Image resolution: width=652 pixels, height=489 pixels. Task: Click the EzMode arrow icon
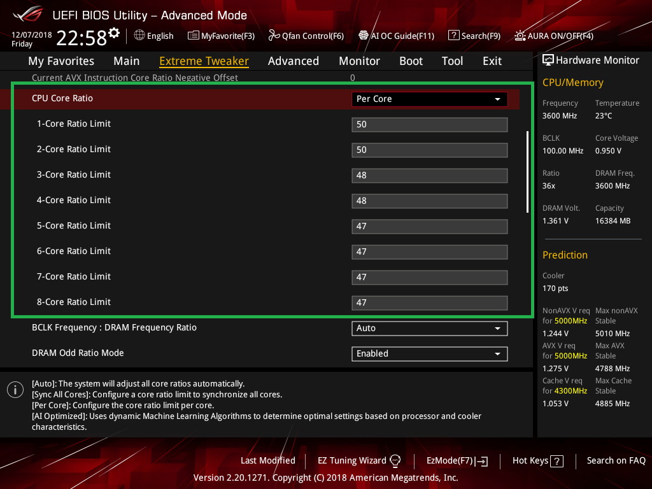481,461
